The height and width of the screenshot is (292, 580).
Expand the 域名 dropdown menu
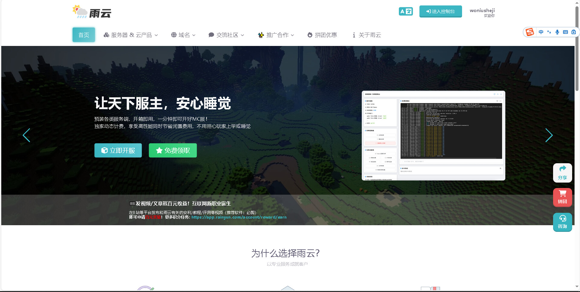(x=183, y=35)
